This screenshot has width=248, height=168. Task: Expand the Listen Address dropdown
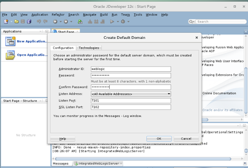point(169,94)
